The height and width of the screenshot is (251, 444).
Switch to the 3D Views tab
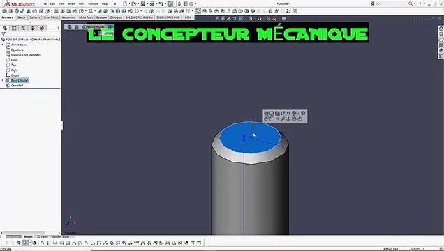[42, 236]
